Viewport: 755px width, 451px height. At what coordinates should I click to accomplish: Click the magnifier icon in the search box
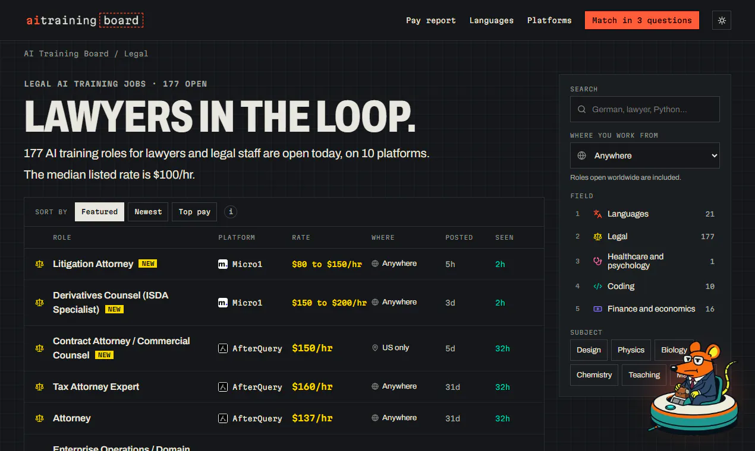click(x=582, y=109)
